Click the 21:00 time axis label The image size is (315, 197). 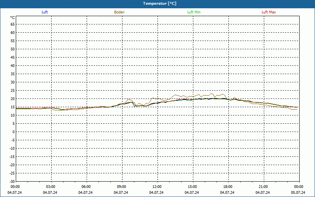(x=263, y=187)
